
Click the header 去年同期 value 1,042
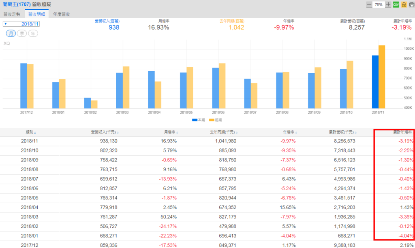tap(236, 28)
